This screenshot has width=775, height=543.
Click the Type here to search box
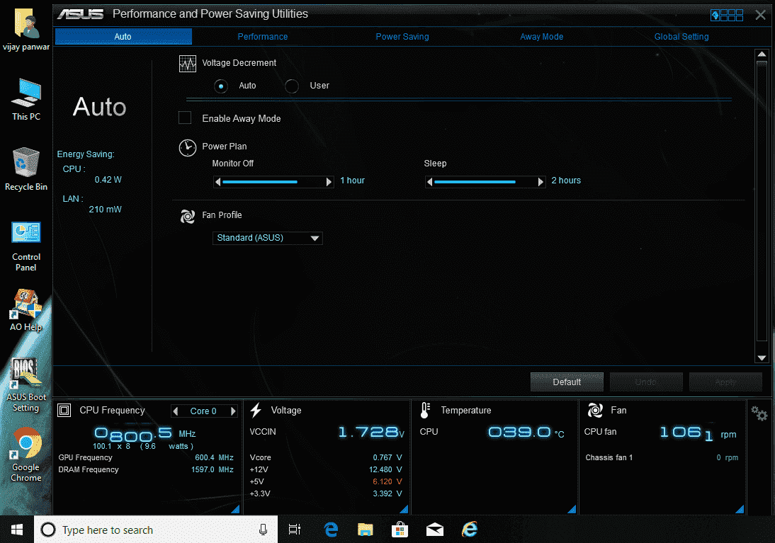click(x=156, y=530)
